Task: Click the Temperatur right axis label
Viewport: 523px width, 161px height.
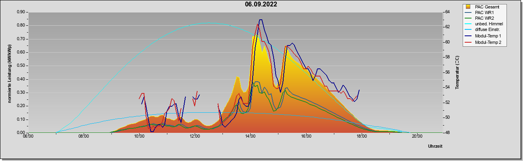Action: click(x=457, y=72)
